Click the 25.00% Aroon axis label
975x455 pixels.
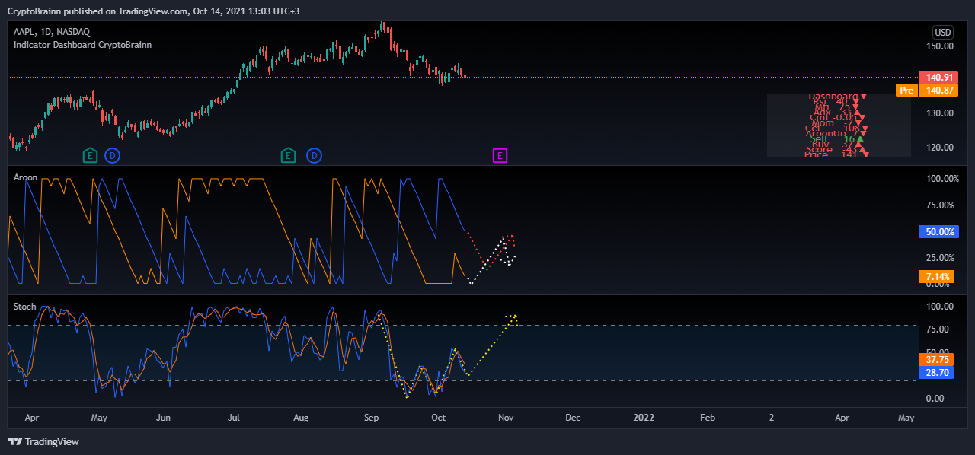pos(940,258)
